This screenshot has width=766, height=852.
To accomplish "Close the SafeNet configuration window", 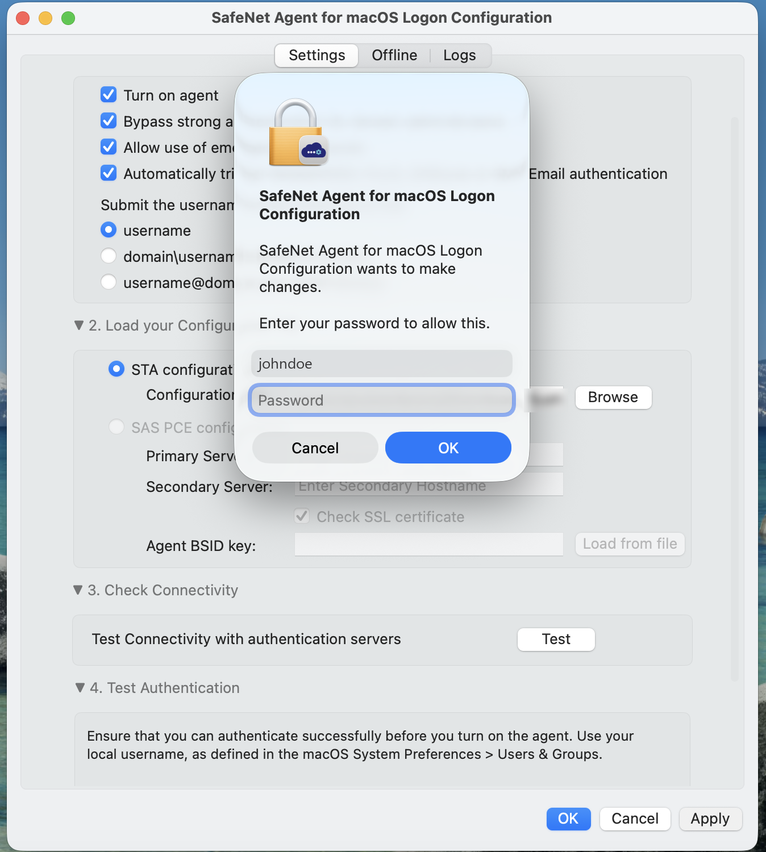I will coord(23,18).
